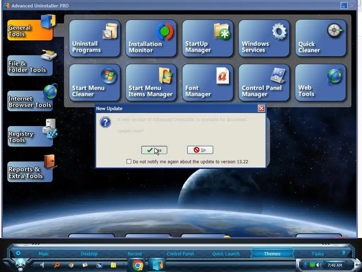Switch to Desktop tab in dock bar
Viewport: 362px width, 272px height.
coord(89,254)
